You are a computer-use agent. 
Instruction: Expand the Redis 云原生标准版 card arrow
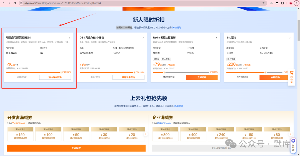[x=216, y=38]
